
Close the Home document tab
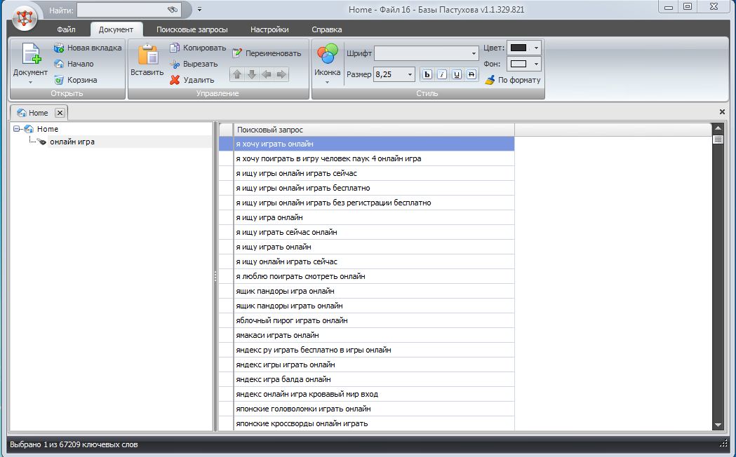point(60,113)
